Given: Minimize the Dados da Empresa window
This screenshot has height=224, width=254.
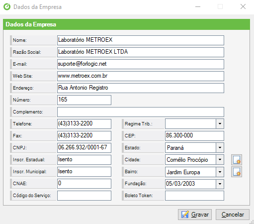Looking at the screenshot, I should pos(198,6).
